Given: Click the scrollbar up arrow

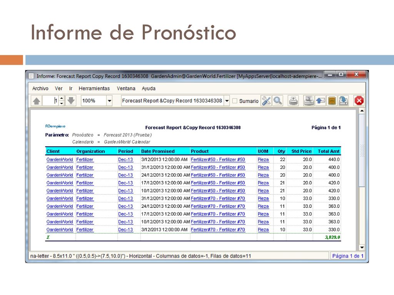Looking at the screenshot, I should click(362, 111).
